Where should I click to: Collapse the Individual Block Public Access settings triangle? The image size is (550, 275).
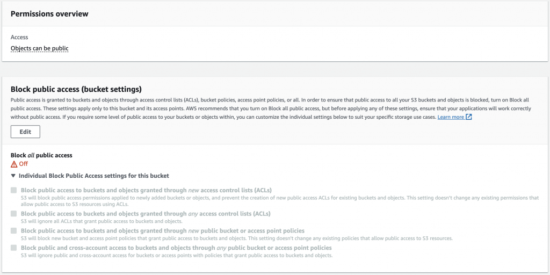coord(13,176)
